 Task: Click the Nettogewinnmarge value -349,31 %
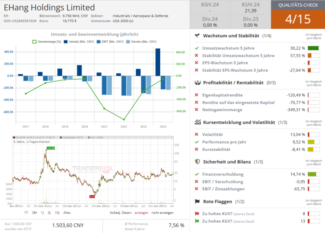(x=296, y=110)
